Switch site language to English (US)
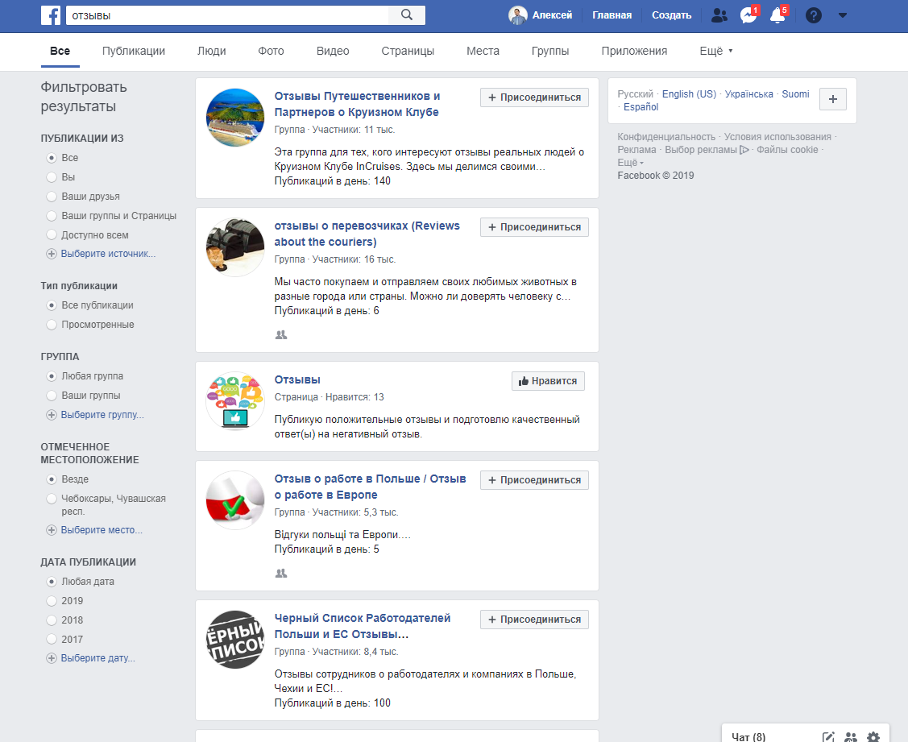This screenshot has height=742, width=908. click(x=689, y=93)
